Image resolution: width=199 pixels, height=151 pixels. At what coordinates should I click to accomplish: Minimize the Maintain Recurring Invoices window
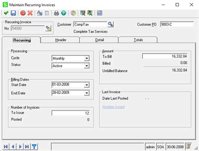click(x=163, y=5)
